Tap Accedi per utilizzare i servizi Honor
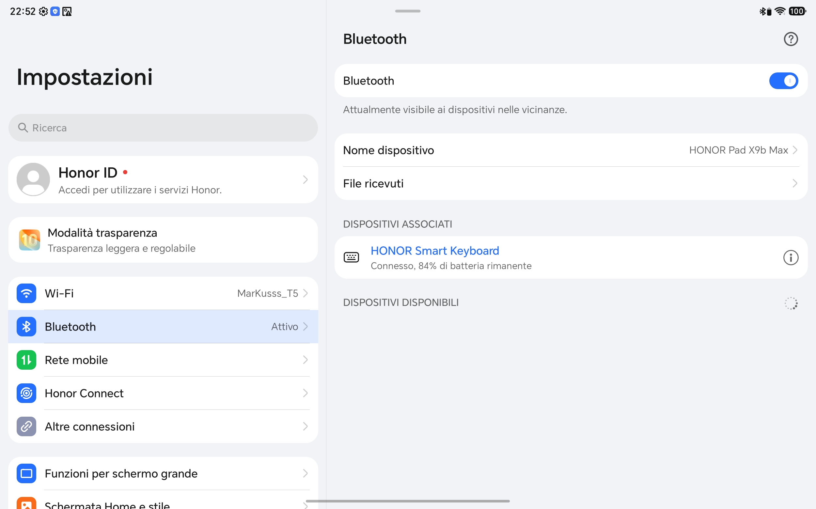 click(140, 190)
